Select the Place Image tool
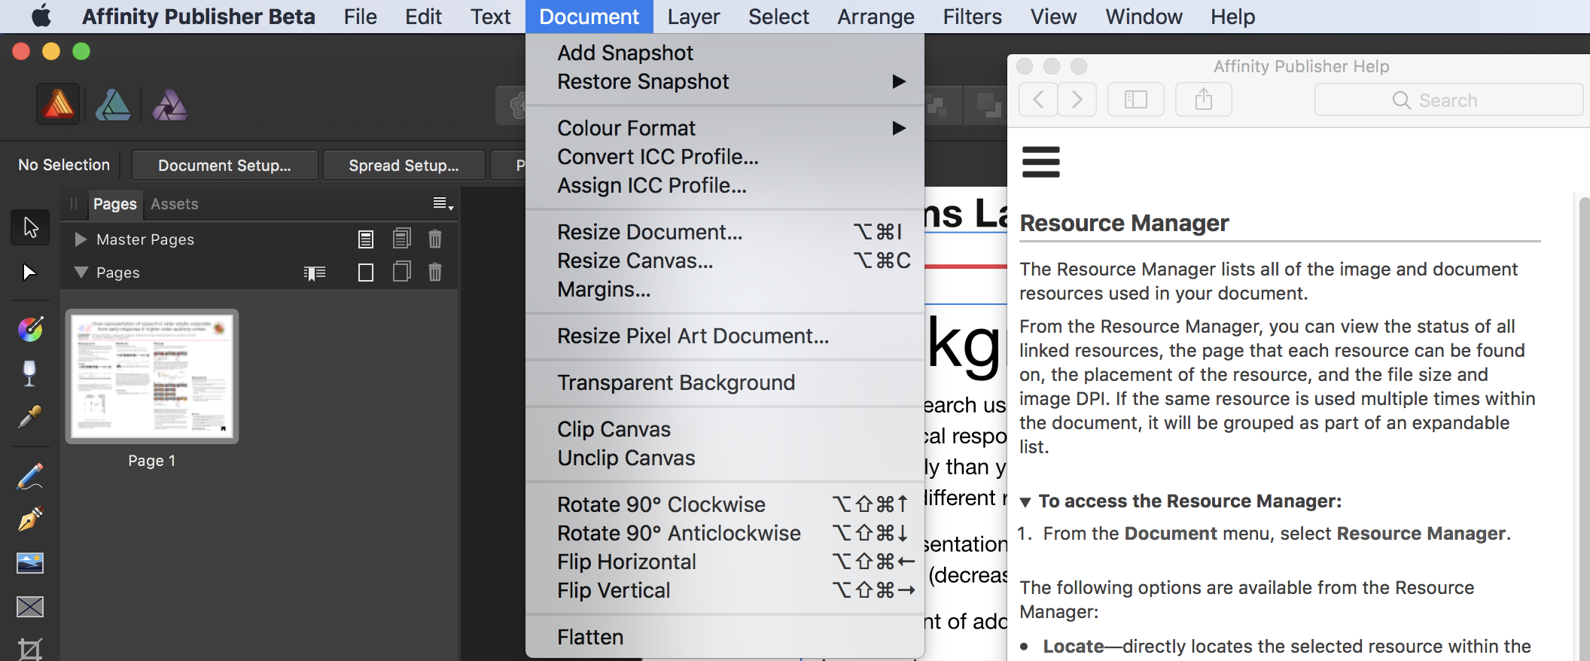 click(x=30, y=563)
